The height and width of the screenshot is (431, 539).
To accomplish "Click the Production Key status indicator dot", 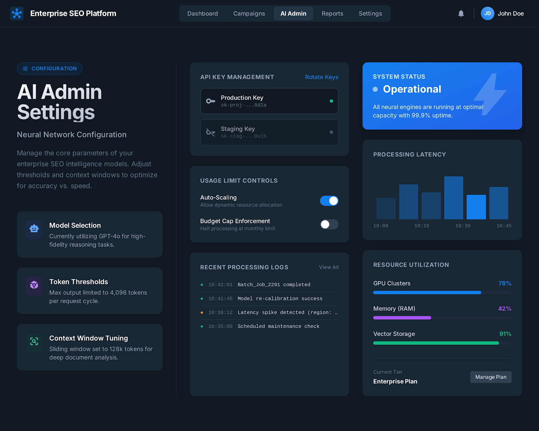I will [331, 101].
